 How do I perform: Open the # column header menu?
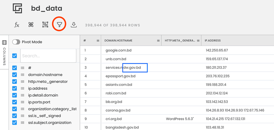98,41
